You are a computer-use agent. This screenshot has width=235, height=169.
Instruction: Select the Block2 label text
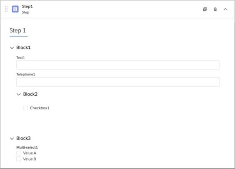[x=30, y=94]
